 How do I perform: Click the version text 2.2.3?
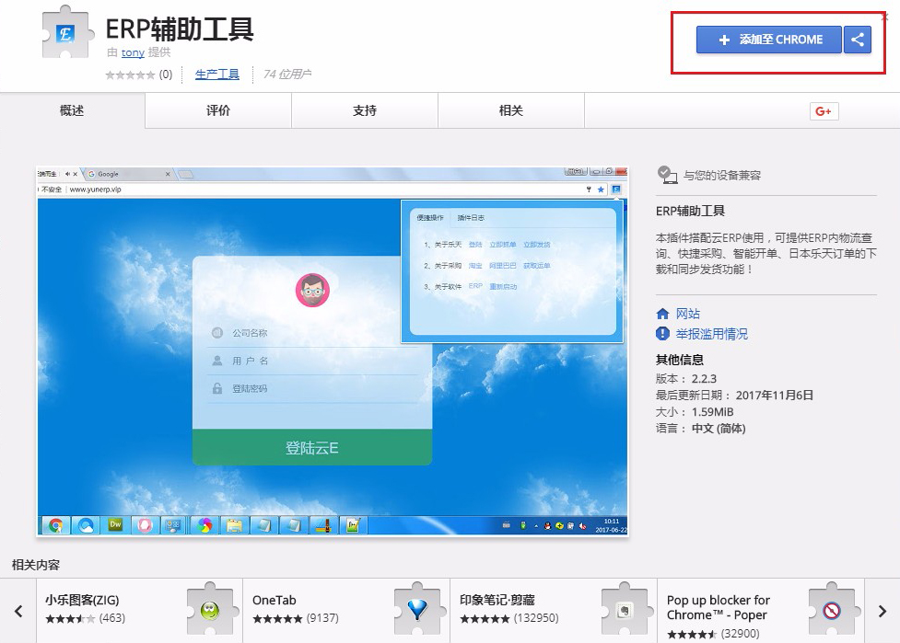704,379
